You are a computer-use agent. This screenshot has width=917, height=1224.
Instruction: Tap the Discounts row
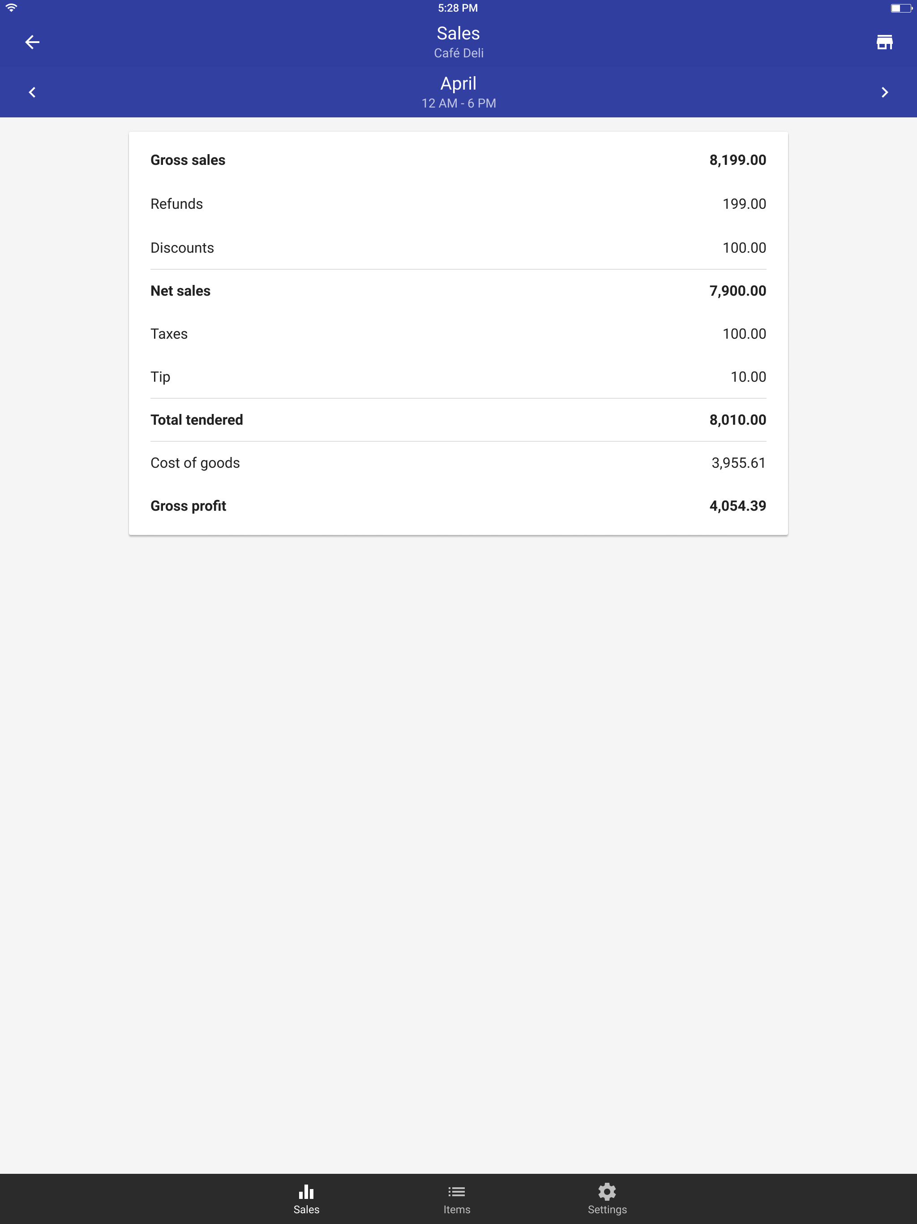458,247
